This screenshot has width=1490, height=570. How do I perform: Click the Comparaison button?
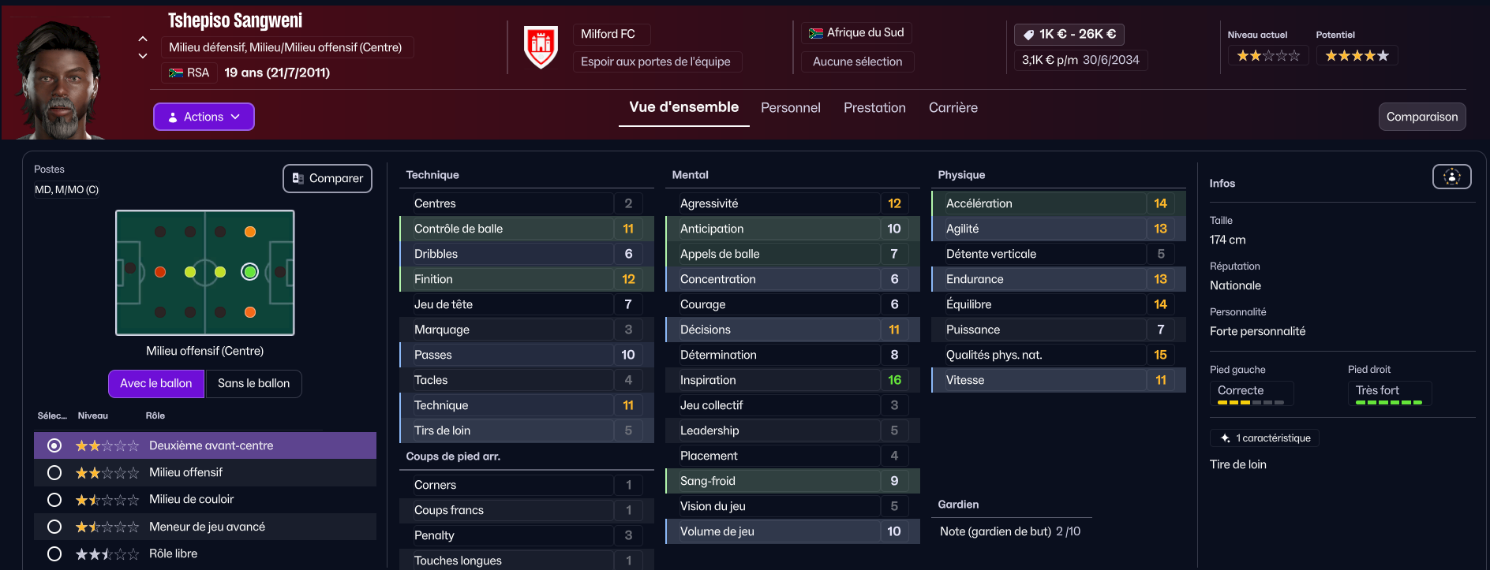[1422, 117]
